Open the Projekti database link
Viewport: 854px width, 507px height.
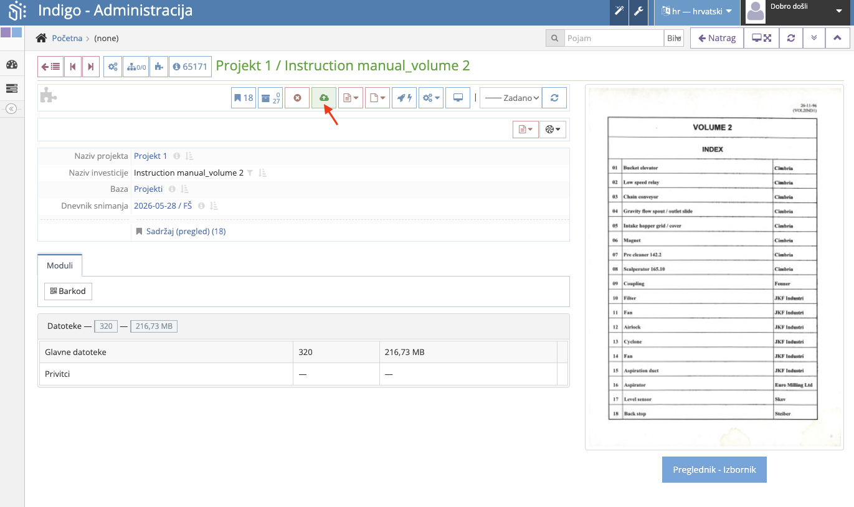148,189
